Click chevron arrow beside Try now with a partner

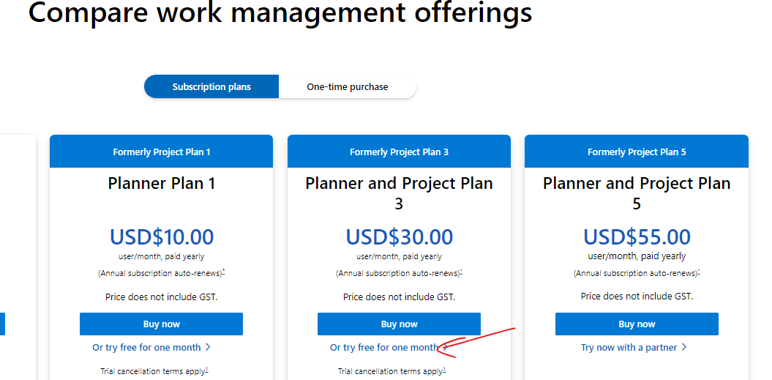[684, 348]
